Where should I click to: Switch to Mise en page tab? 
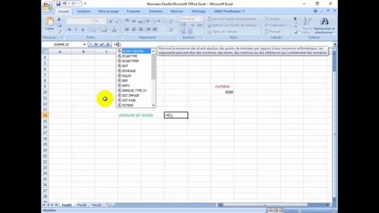click(108, 11)
